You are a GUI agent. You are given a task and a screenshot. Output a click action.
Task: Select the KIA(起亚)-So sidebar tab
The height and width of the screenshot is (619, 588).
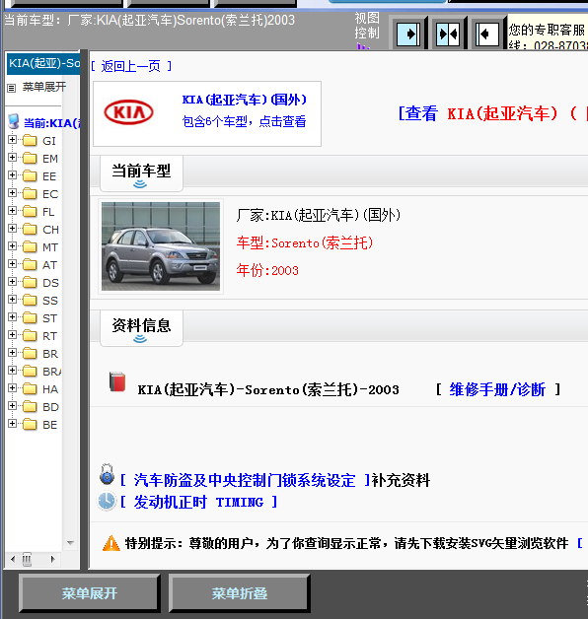coord(43,63)
